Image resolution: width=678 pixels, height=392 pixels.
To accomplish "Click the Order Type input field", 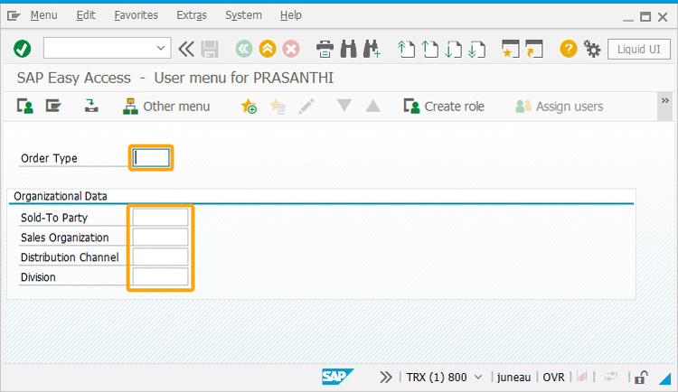I will point(151,158).
